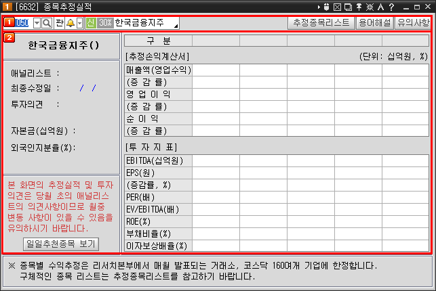Pin the window with the pushpin icon
Image resolution: width=436 pixels, height=291 pixels.
pos(359,7)
